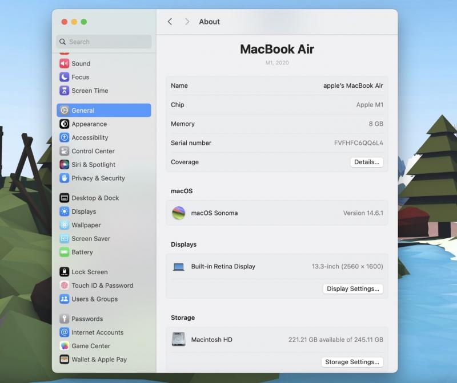Open Sound settings icon in sidebar
Viewport: 457px width, 383px height.
coord(65,63)
